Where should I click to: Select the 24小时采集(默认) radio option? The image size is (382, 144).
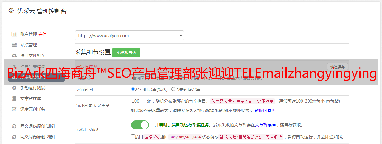click(x=133, y=89)
